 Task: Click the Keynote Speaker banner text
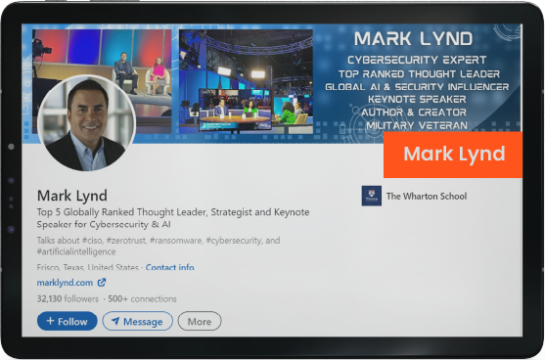click(417, 99)
